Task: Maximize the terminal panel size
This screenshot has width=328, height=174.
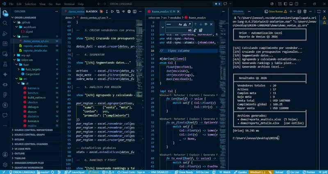Action: coord(319,12)
